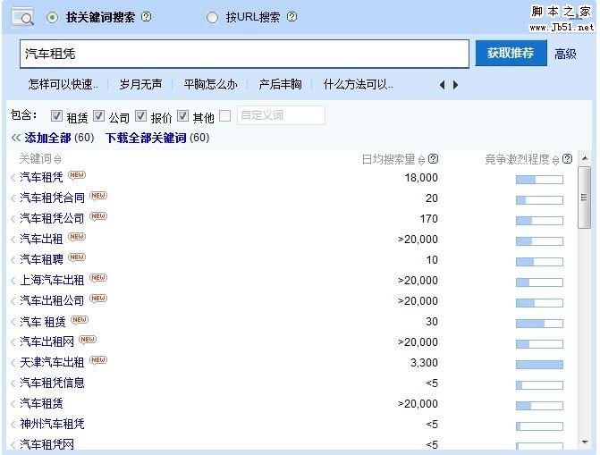Open help icon beside 按URL搜索
Viewport: 600px width, 455px height.
(x=292, y=17)
